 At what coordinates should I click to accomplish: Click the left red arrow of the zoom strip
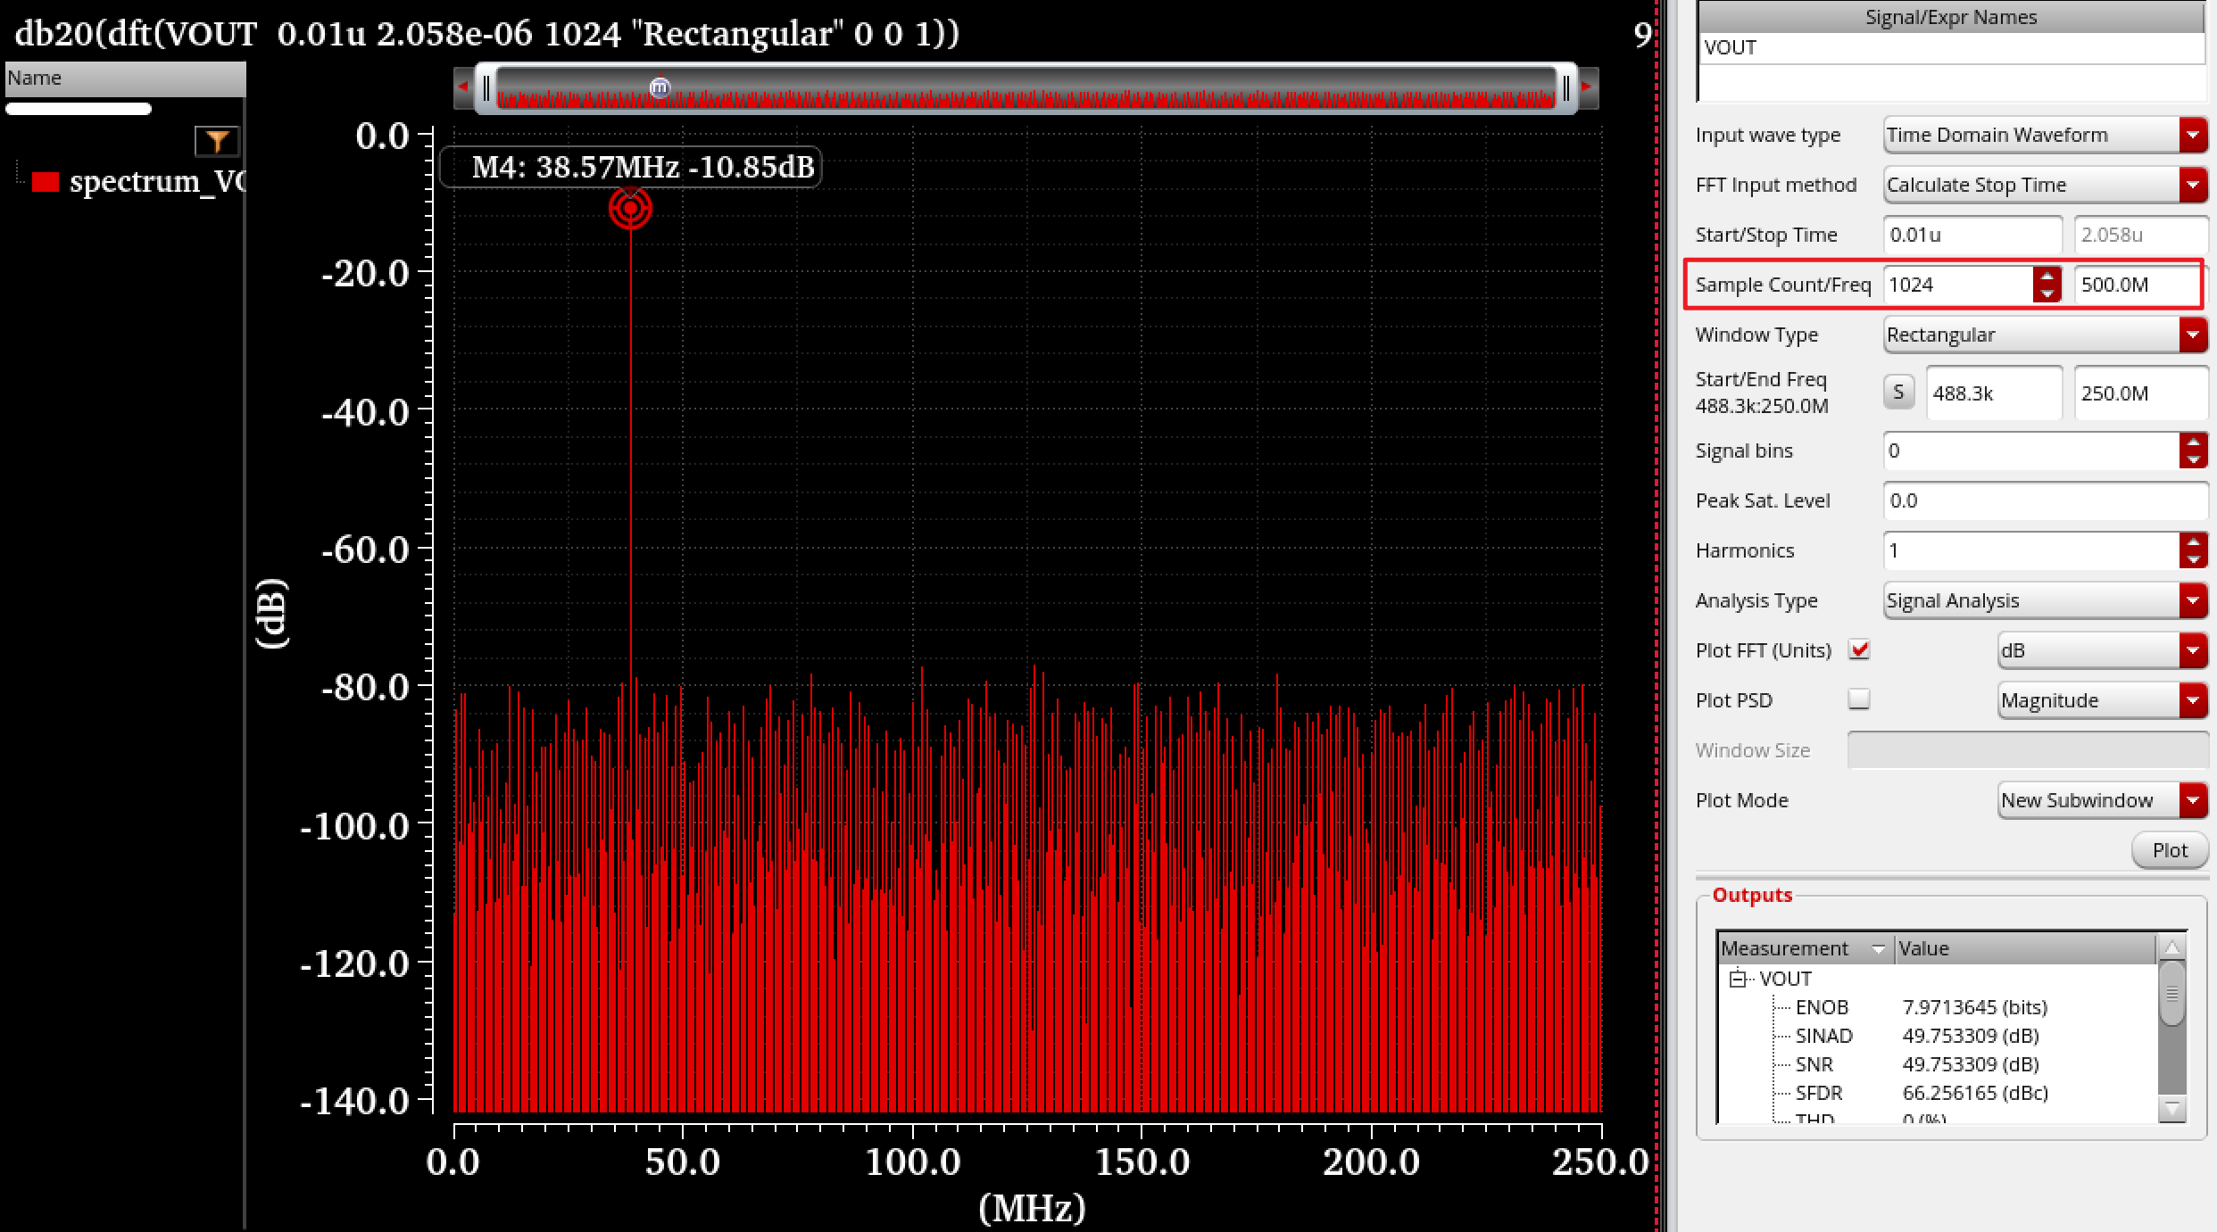[462, 87]
